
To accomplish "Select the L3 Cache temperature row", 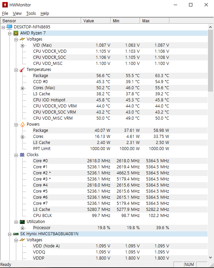I will (120, 94).
